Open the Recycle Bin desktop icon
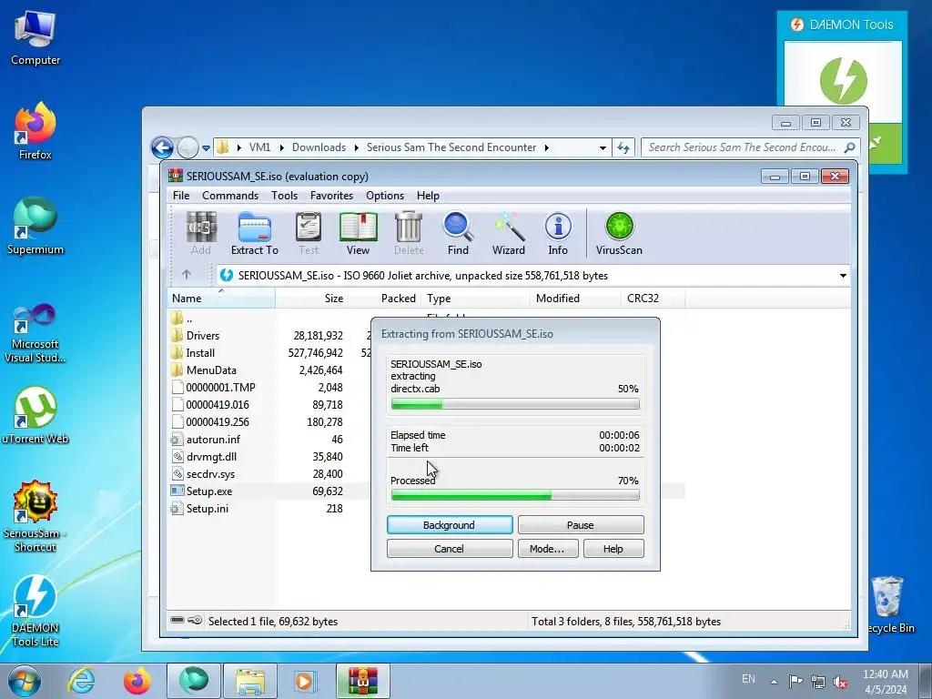932x699 pixels. pyautogui.click(x=888, y=605)
